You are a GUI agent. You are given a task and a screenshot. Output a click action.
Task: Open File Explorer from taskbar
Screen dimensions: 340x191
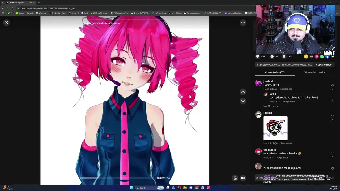185,188
